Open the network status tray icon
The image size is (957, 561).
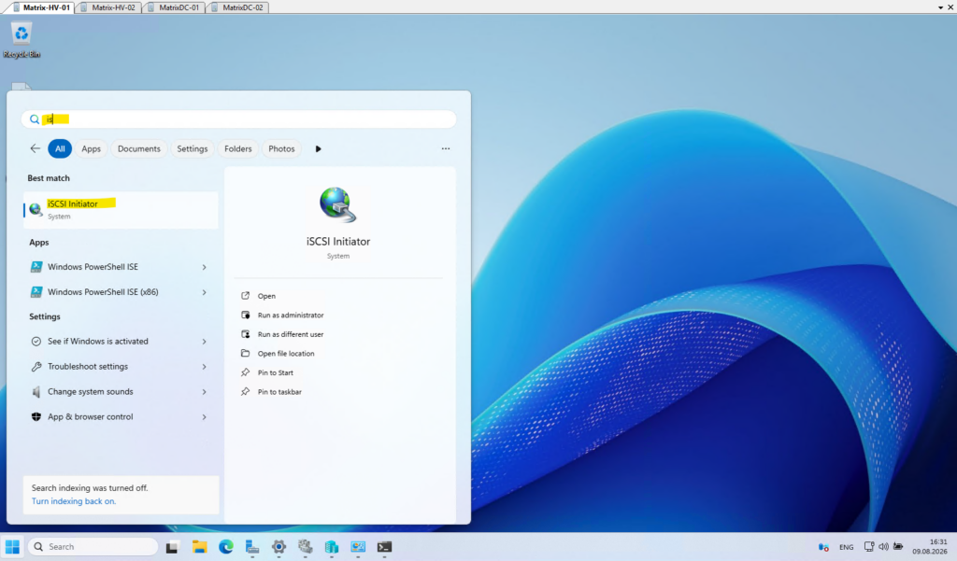pyautogui.click(x=869, y=547)
